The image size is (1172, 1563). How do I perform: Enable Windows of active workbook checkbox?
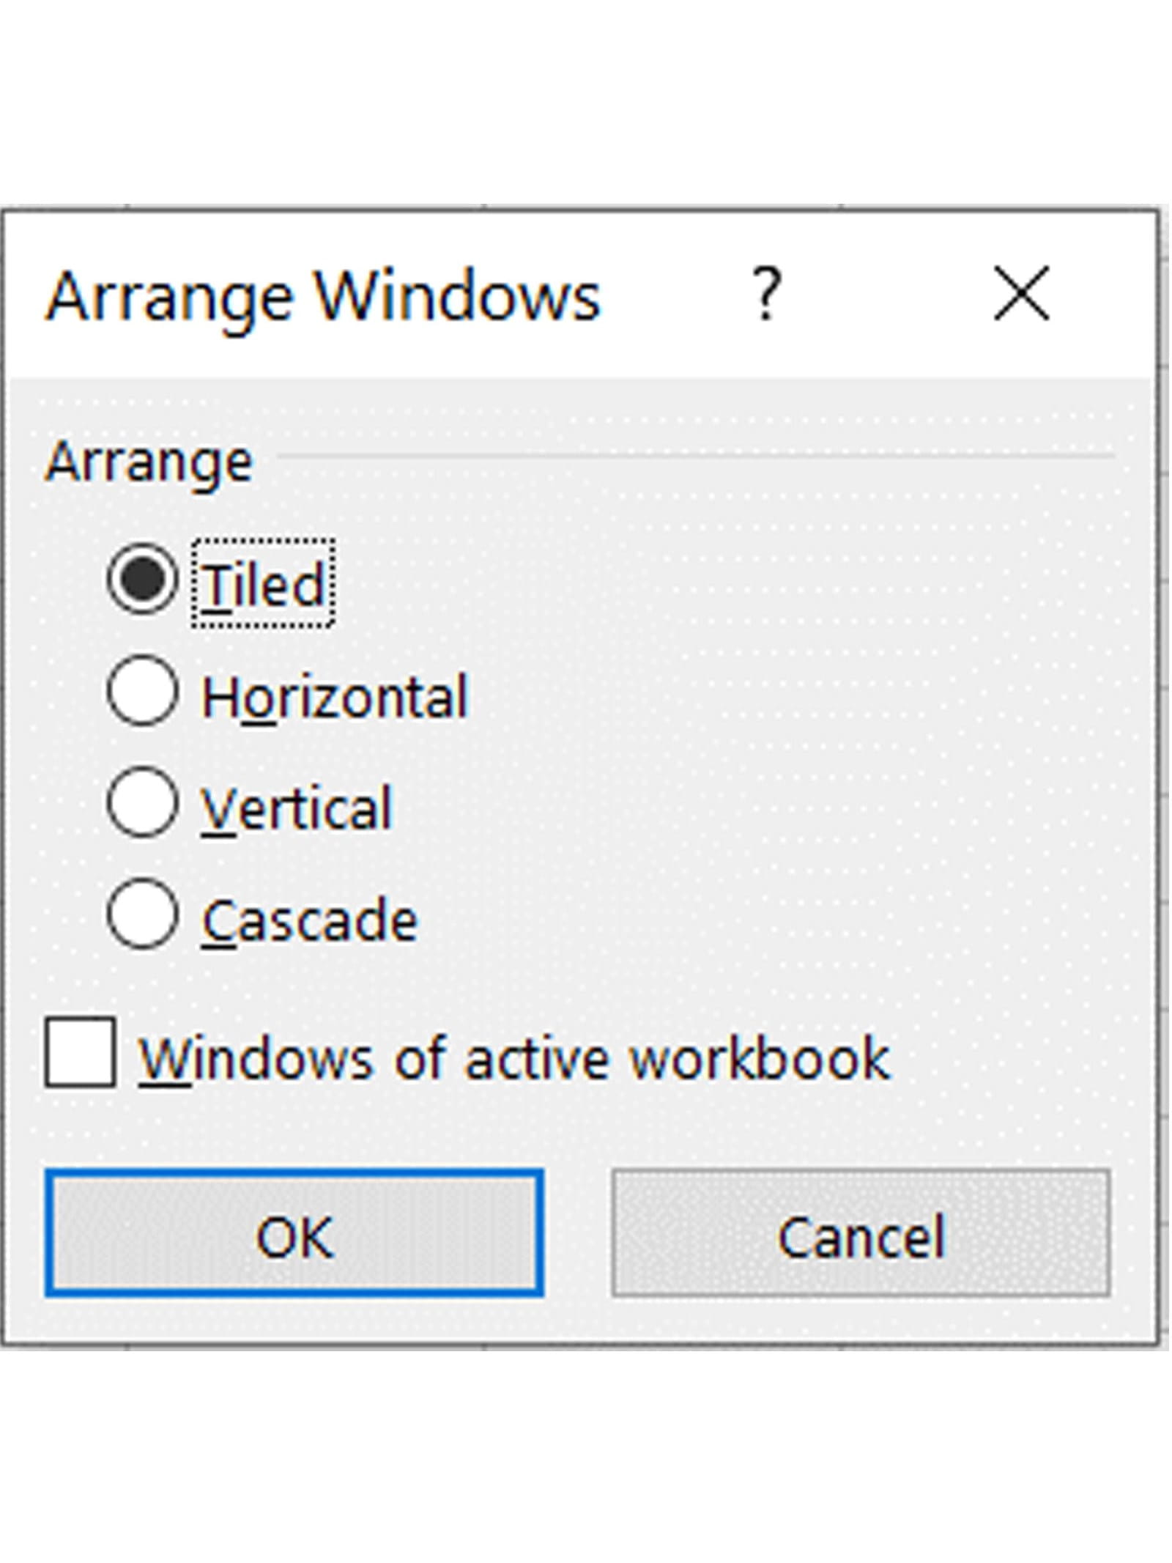pyautogui.click(x=80, y=1052)
